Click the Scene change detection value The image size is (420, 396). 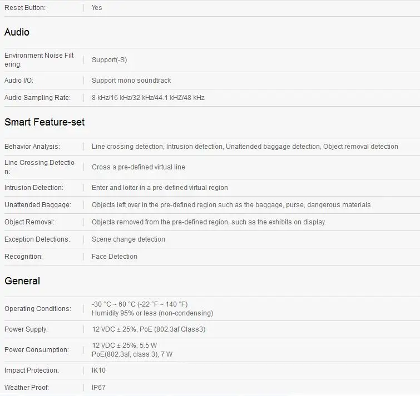point(129,239)
